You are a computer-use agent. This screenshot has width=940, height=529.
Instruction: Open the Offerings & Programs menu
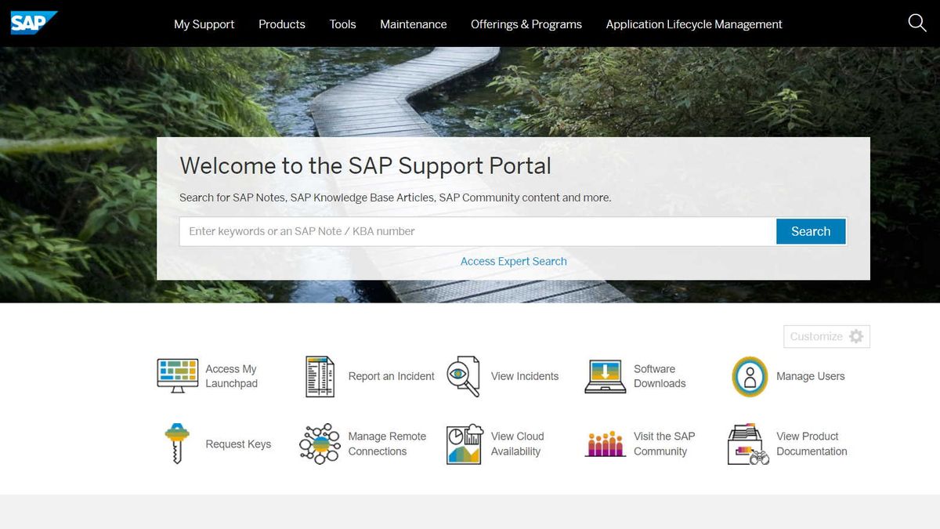tap(526, 24)
